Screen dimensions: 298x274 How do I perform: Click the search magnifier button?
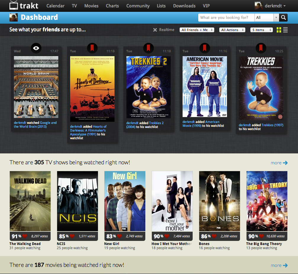click(283, 17)
